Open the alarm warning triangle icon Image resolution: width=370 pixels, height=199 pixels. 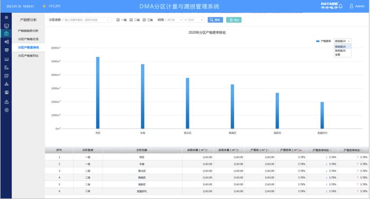(6, 102)
